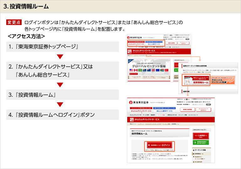
Task: Click the かんたんダイレクトサービス banner icon in bottom screenshot
Action: 132,120
